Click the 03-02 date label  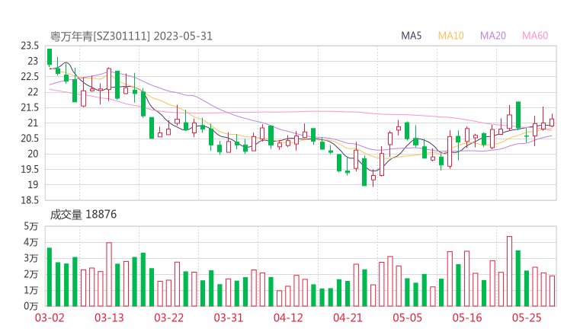click(50, 317)
